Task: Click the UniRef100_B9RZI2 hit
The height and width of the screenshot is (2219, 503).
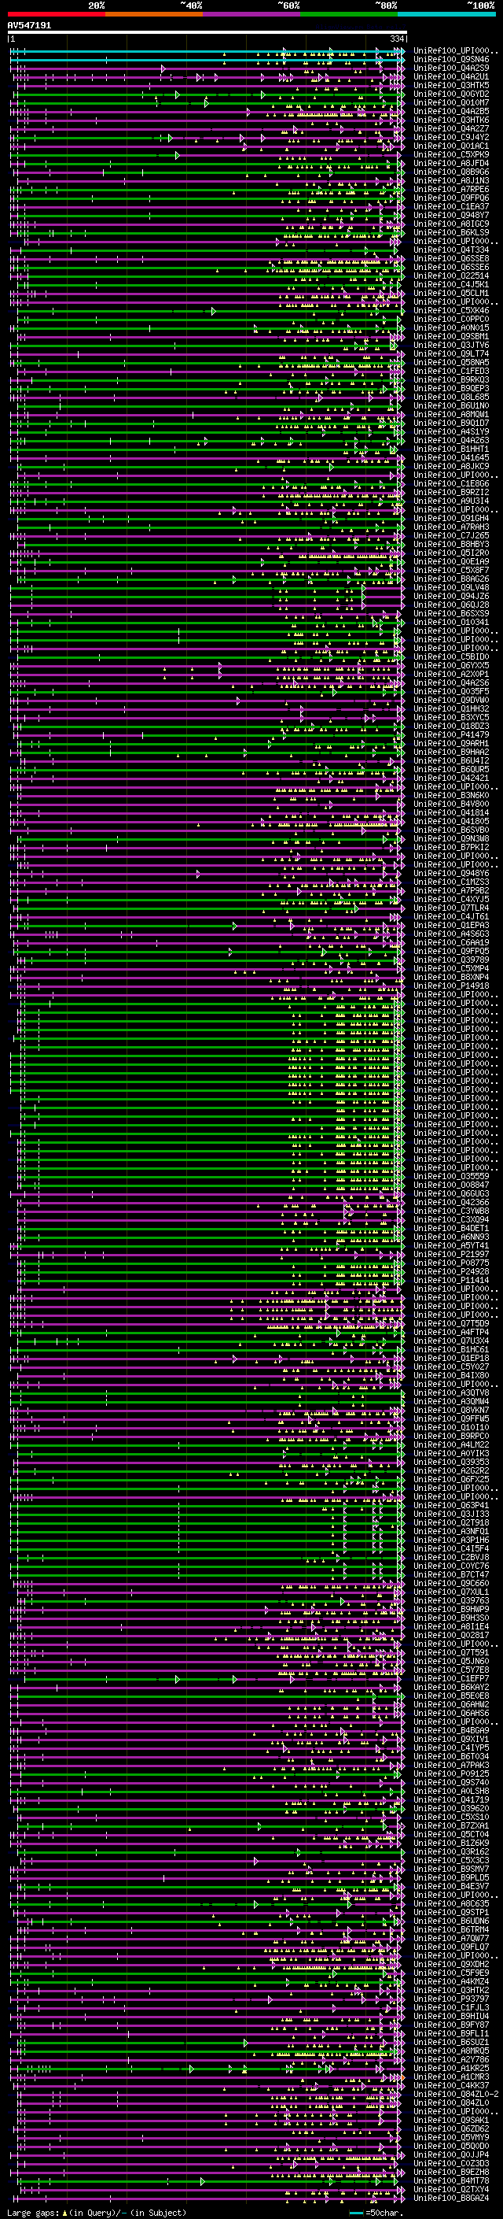Action: pos(451,492)
